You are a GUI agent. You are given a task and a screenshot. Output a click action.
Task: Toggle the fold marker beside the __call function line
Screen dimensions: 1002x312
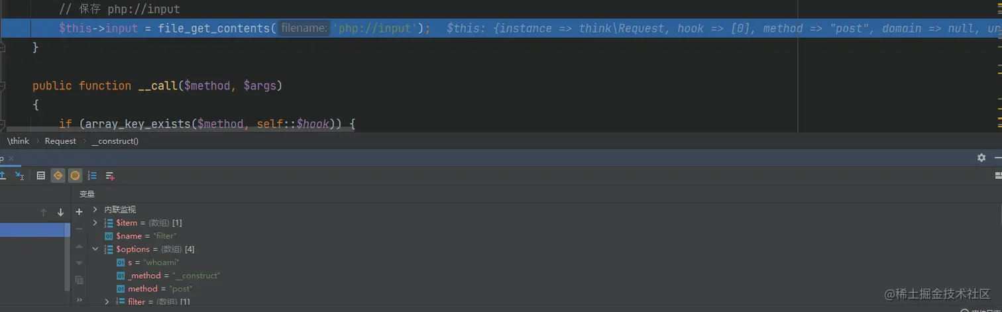3,86
